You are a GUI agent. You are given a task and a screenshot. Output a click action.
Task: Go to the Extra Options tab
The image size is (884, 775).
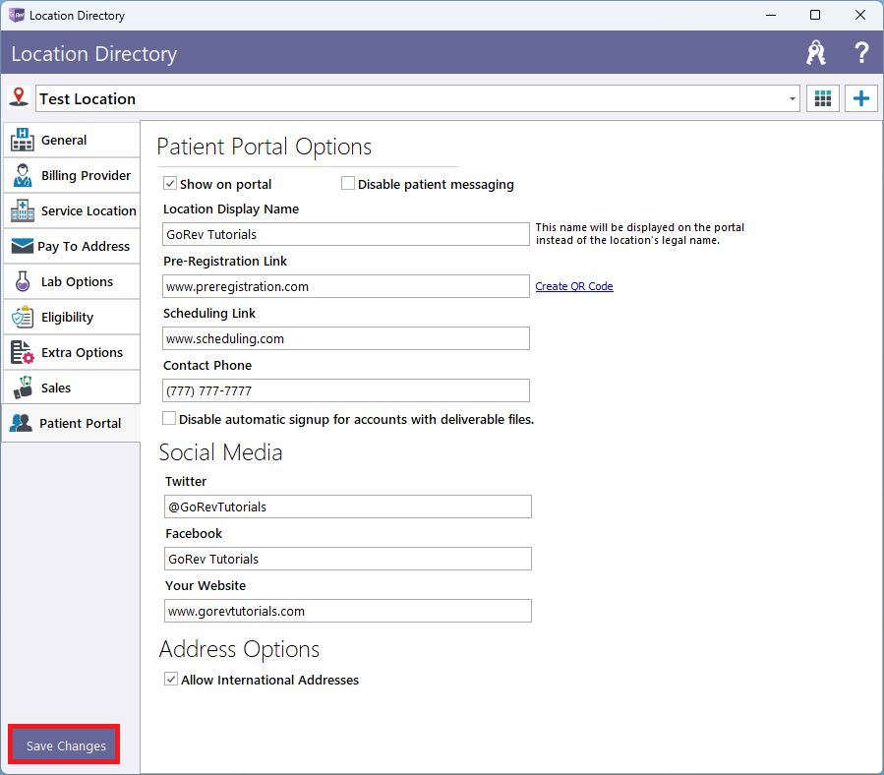click(x=72, y=352)
